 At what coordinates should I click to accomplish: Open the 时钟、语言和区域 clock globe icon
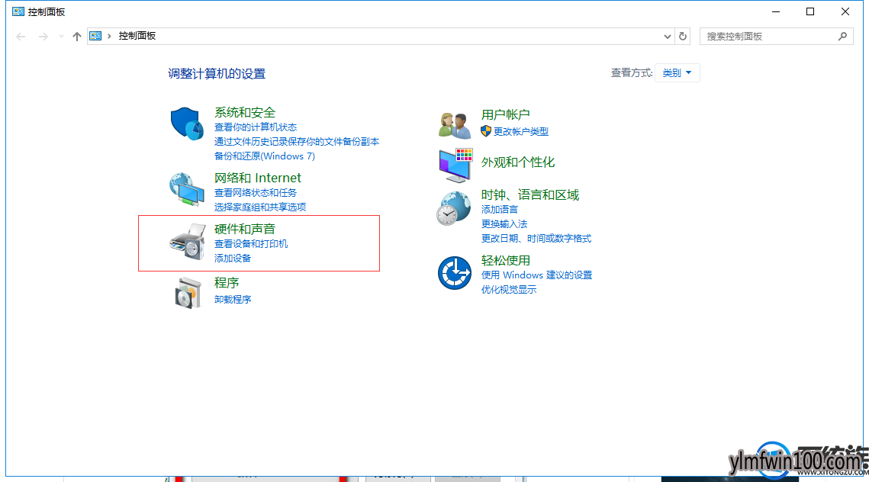click(x=454, y=208)
